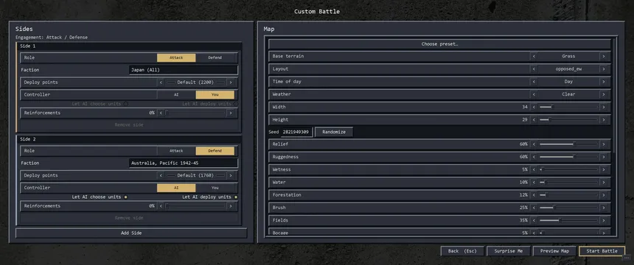Click the Relief slider track
The image size is (634, 265).
[x=568, y=144]
